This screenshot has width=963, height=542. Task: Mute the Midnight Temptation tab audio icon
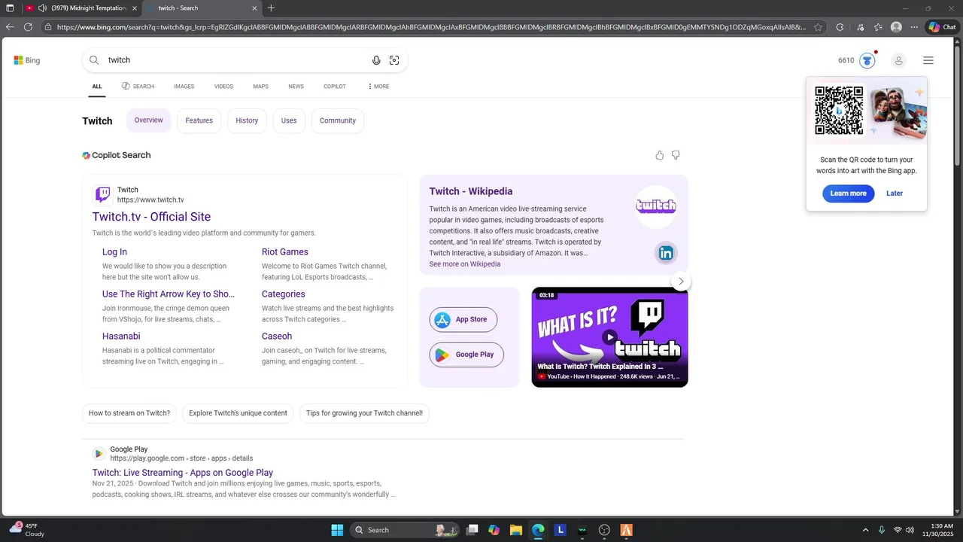click(x=42, y=8)
